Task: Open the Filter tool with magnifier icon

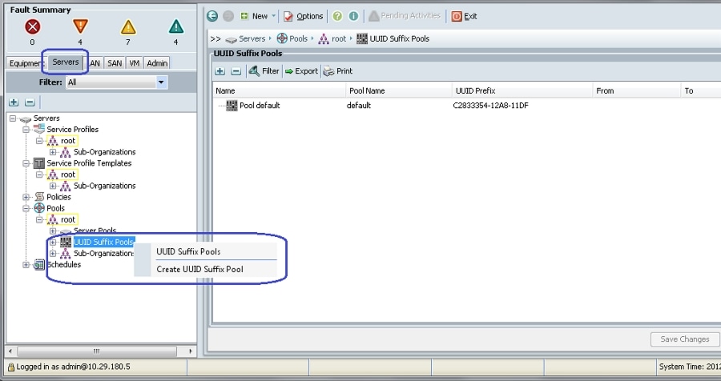Action: point(264,70)
